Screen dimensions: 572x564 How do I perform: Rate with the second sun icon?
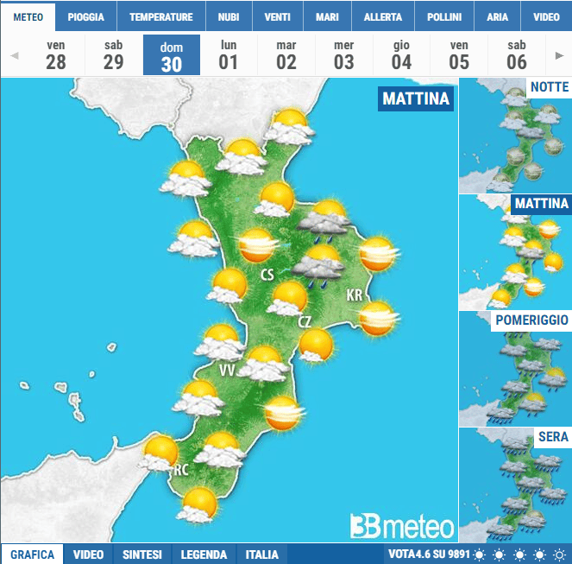499,554
